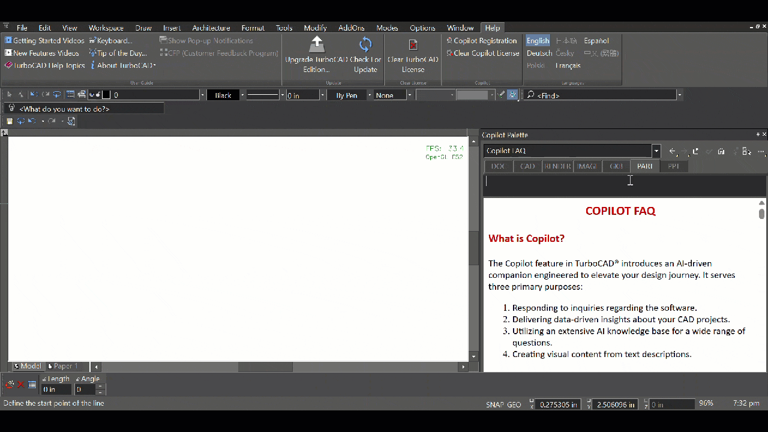The height and width of the screenshot is (432, 768).
Task: Expand the By Pen dropdown
Action: pos(369,95)
